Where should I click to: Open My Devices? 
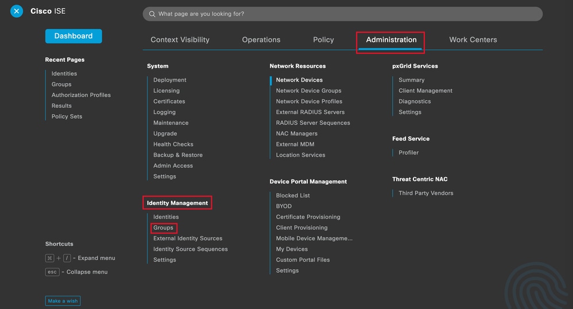[292, 249]
